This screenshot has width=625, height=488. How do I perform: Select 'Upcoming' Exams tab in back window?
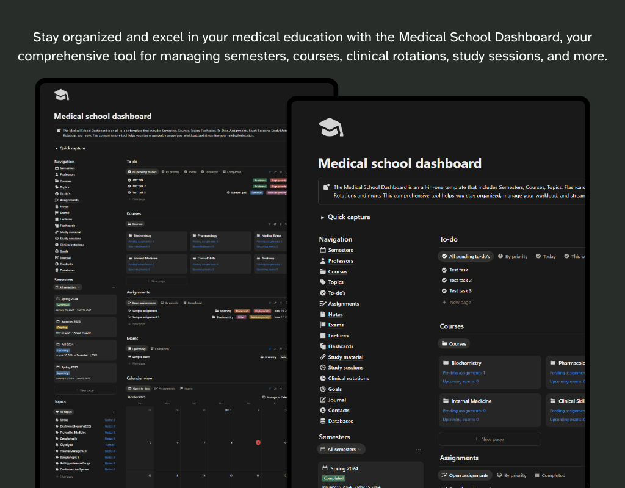(x=137, y=348)
